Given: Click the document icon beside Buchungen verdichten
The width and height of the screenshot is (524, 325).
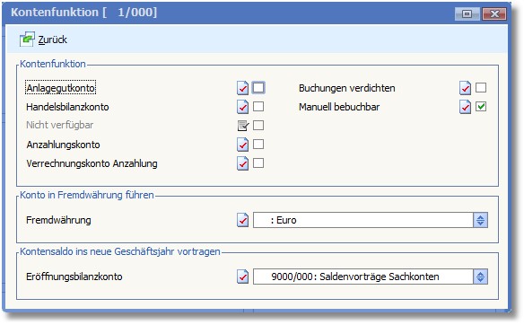Looking at the screenshot, I should click(x=465, y=88).
